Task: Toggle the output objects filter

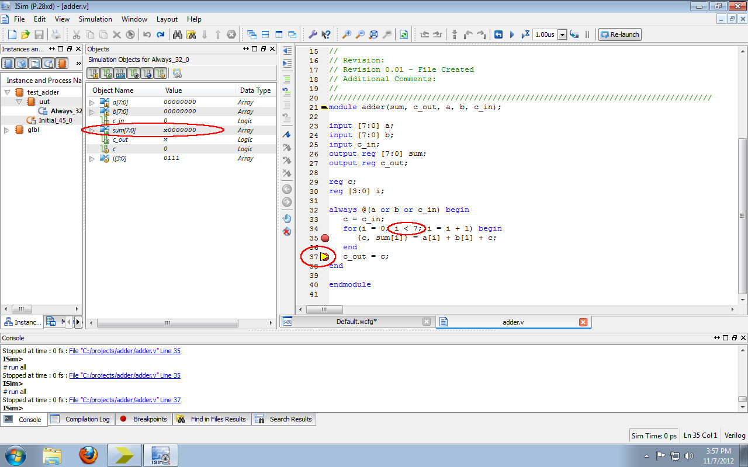Action: pyautogui.click(x=107, y=72)
